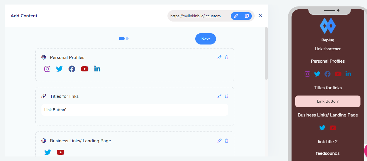Edit the Personal Profiles block

[219, 57]
